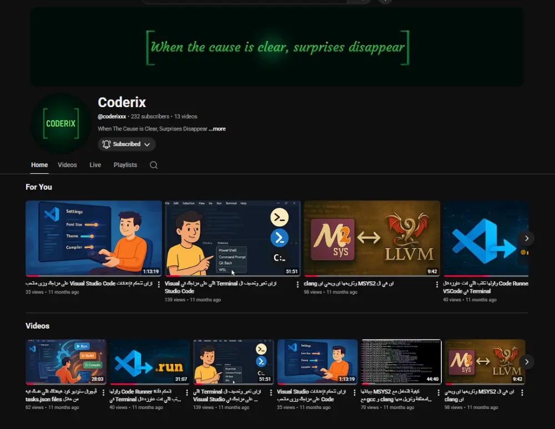Open Videos row Code Runner Terminal title

click(145, 395)
